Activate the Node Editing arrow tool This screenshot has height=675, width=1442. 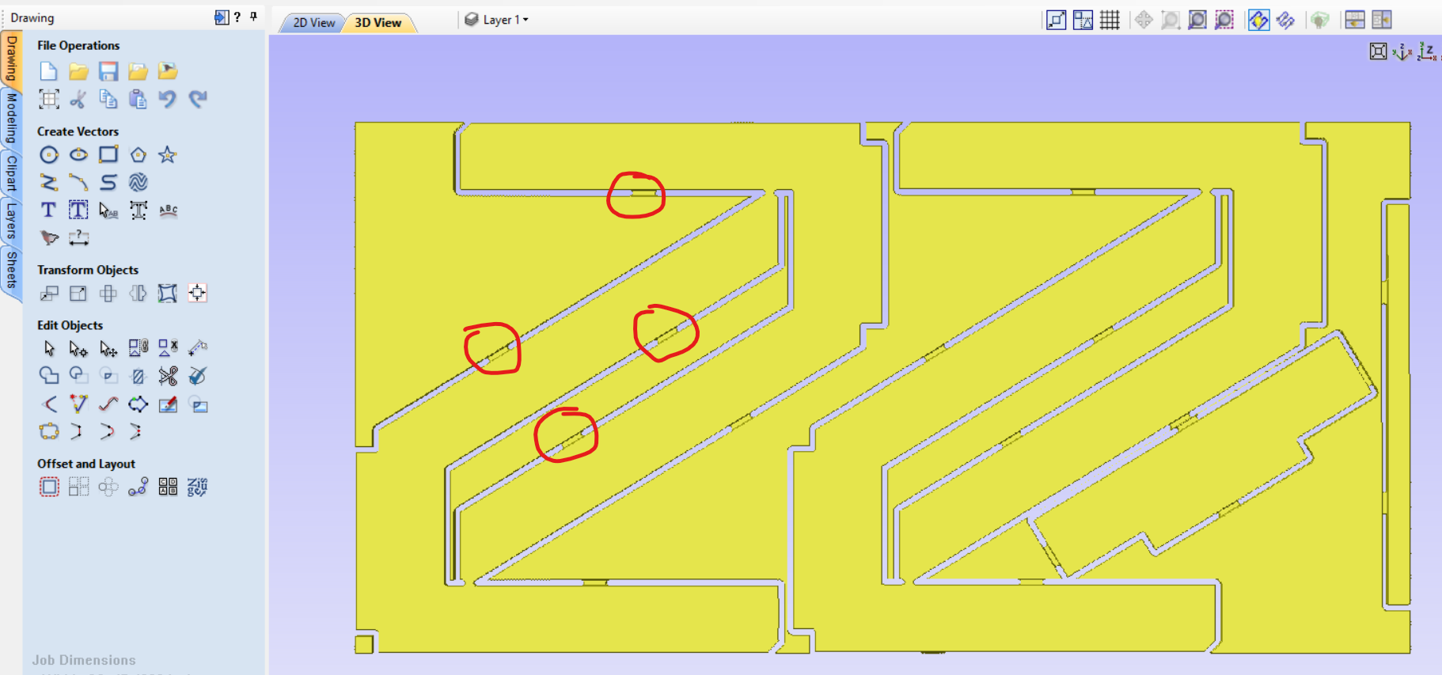[x=78, y=348]
